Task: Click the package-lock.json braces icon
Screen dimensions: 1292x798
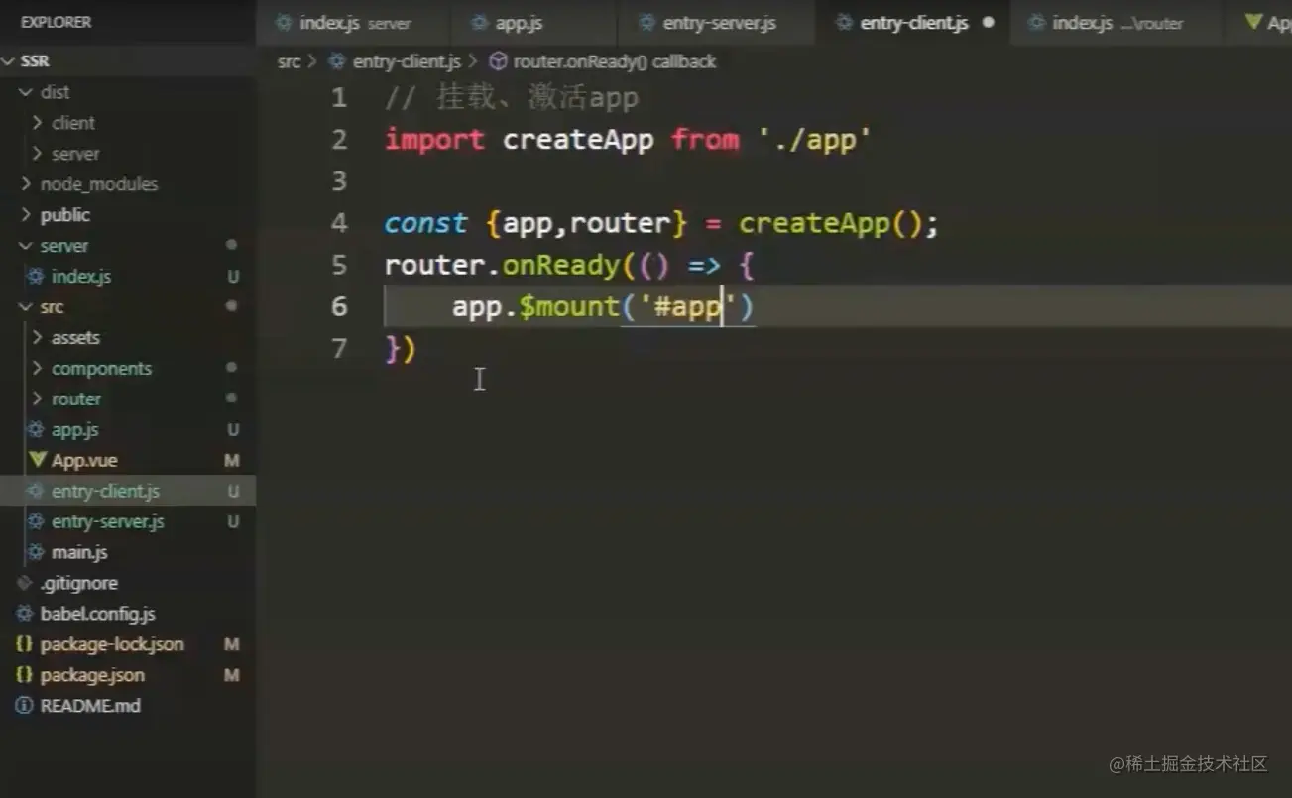Action: click(24, 644)
